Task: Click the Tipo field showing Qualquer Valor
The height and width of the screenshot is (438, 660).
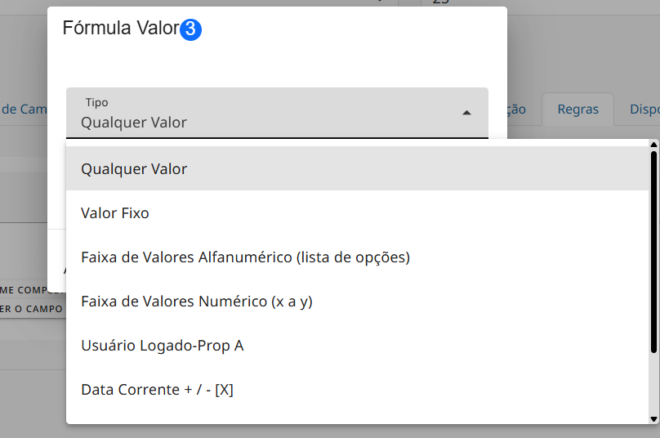Action: point(277,113)
